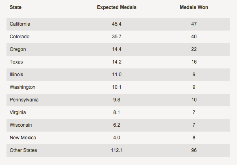Select Other States expected value 112.1
The image size is (237, 165).
[x=117, y=150]
